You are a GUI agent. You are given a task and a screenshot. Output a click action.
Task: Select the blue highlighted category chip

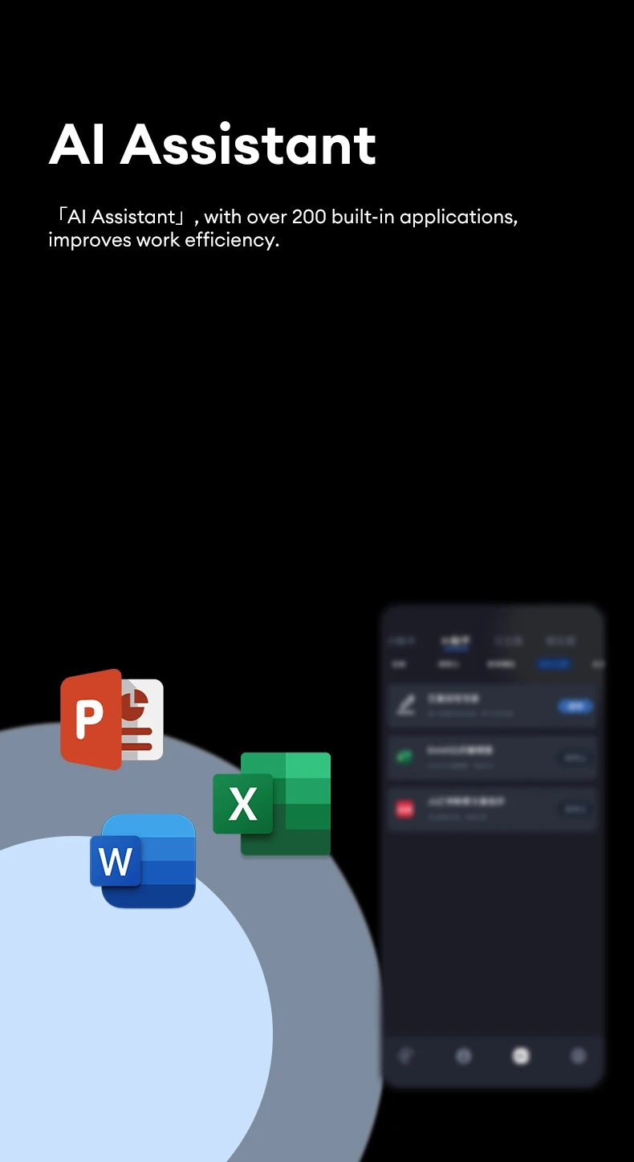[554, 665]
